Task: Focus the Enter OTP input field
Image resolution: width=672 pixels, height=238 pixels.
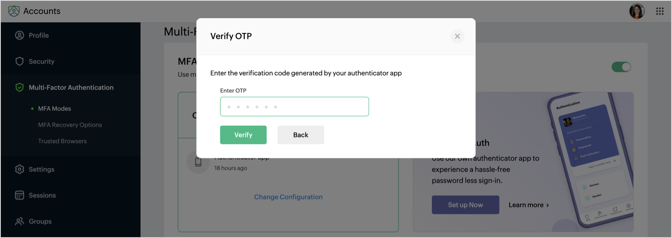Action: tap(294, 107)
